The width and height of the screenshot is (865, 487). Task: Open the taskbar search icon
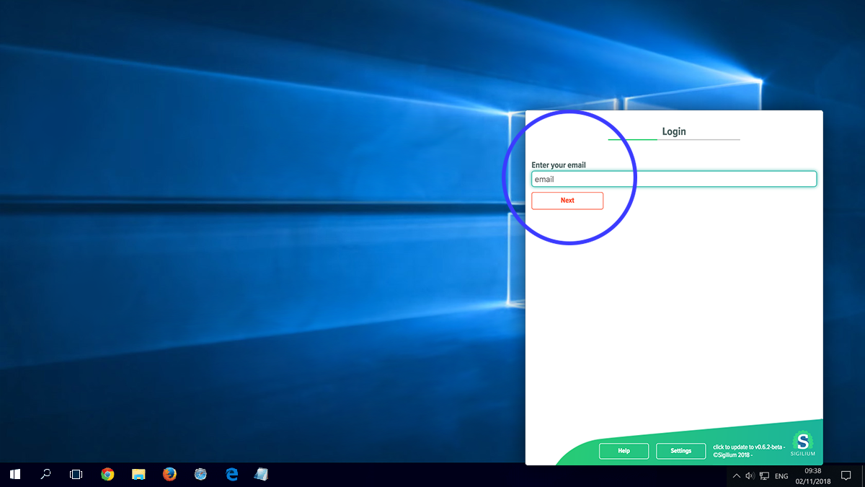click(x=45, y=475)
